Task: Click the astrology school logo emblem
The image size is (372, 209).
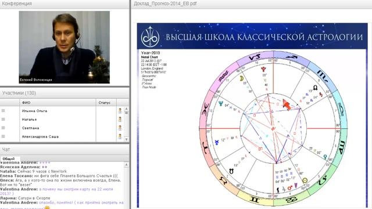Action: click(x=150, y=37)
